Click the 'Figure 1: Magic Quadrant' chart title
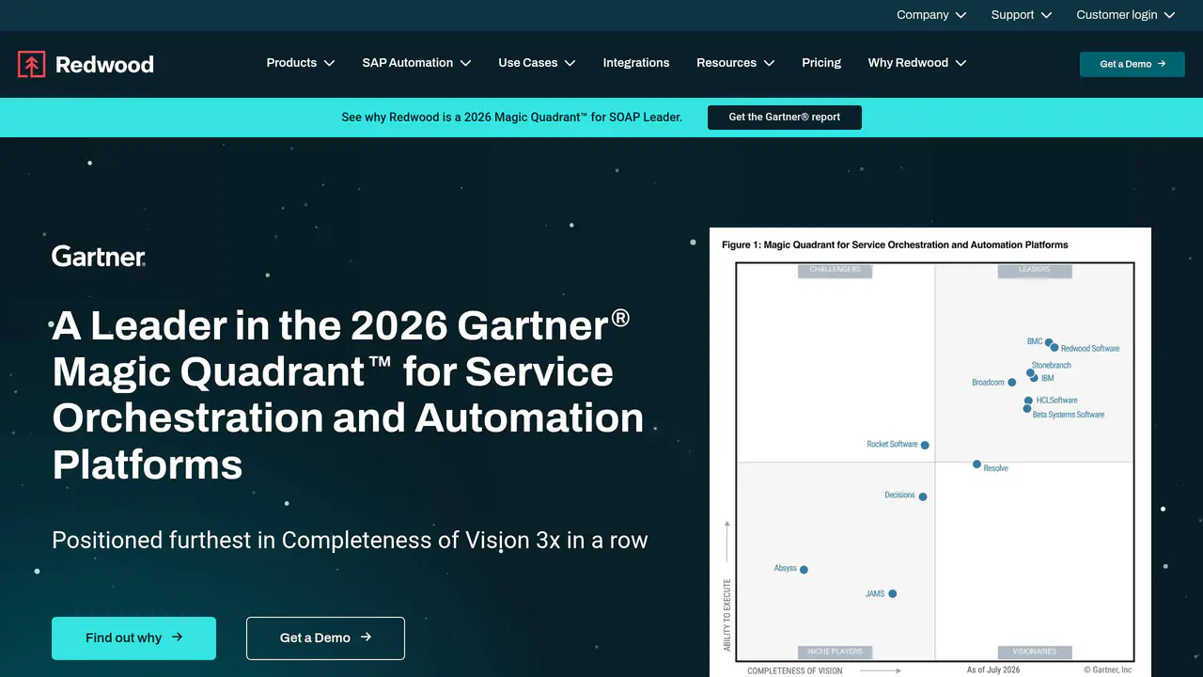The image size is (1203, 677). pos(895,245)
